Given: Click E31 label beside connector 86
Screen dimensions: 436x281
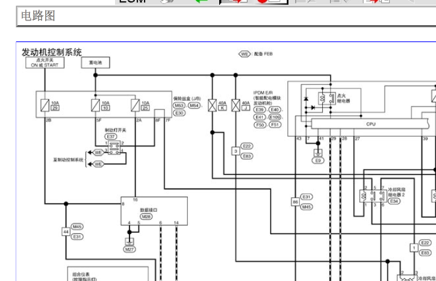Looking at the screenshot, I should (307, 197).
